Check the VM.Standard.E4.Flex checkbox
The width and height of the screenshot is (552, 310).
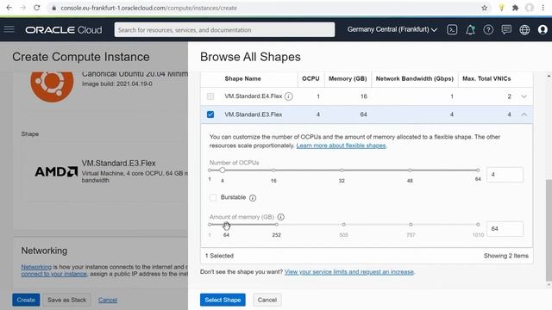pyautogui.click(x=210, y=96)
